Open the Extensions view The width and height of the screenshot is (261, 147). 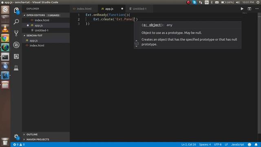(16, 56)
